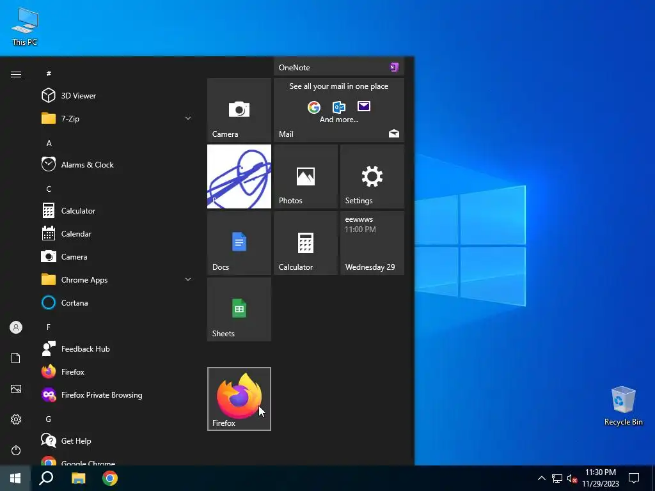Launch the pinned Firefox tile
Image resolution: width=655 pixels, height=491 pixels.
(x=239, y=399)
